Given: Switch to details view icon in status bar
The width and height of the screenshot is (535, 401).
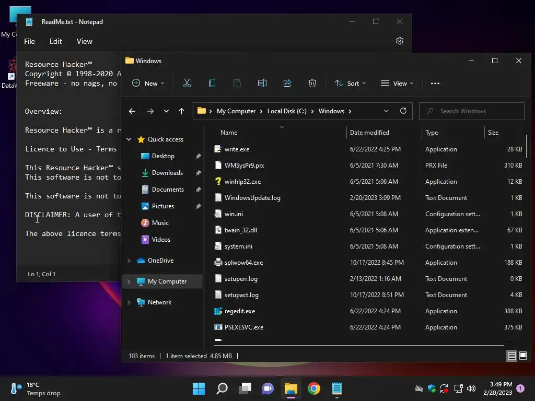Looking at the screenshot, I should [512, 356].
